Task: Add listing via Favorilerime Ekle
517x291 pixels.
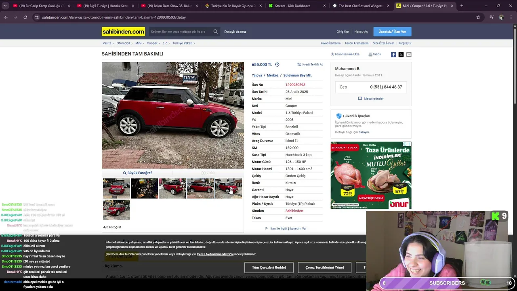Action: (x=345, y=54)
